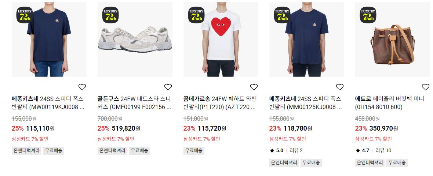
Task: Toggle wishlist heart for first Maison Kitsune tee
Action: pos(82,87)
